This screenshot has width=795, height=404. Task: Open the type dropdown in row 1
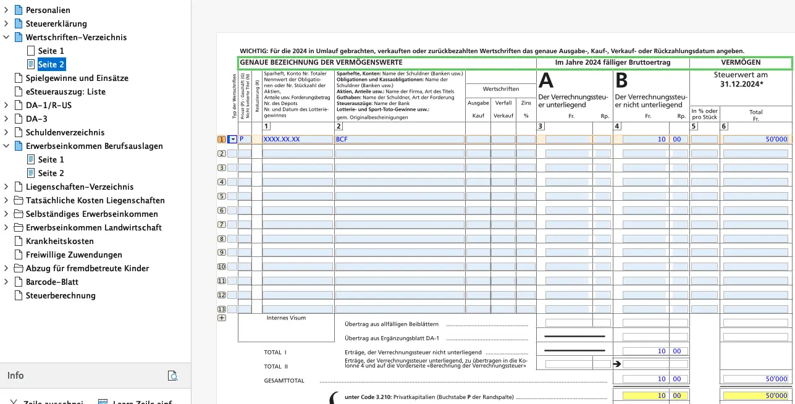pos(233,140)
